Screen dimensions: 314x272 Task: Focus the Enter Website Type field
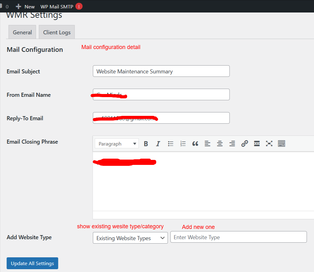pos(238,237)
